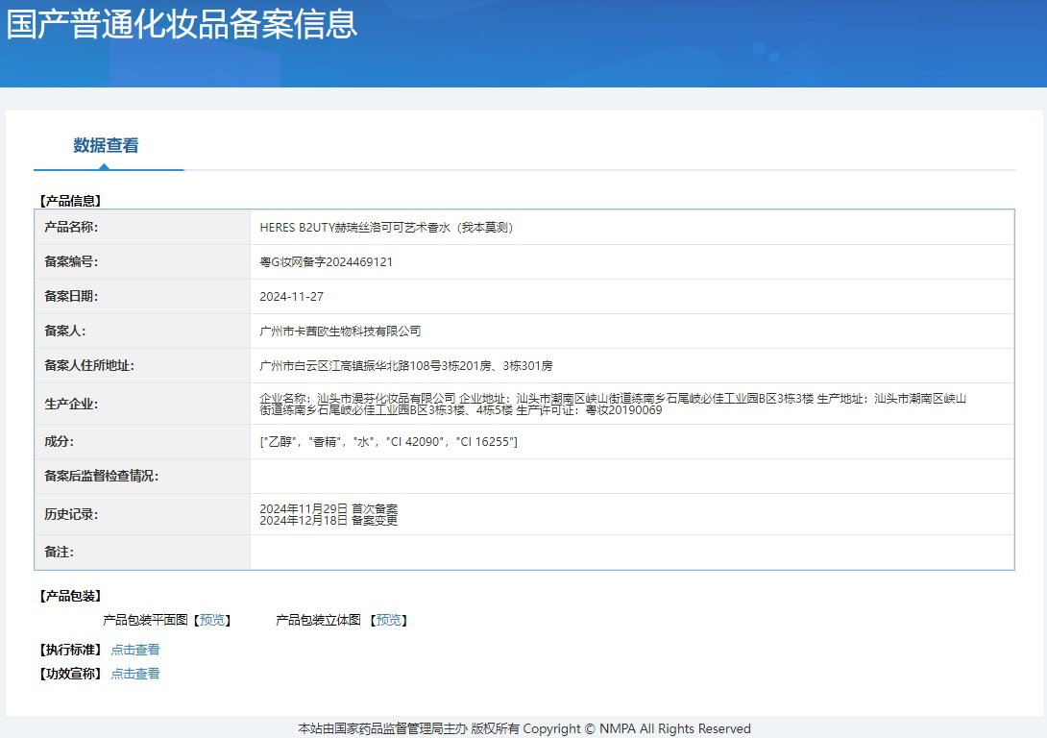Viewport: 1047px width, 738px height.
Task: Select the 备案人: row label
Action: [64, 331]
